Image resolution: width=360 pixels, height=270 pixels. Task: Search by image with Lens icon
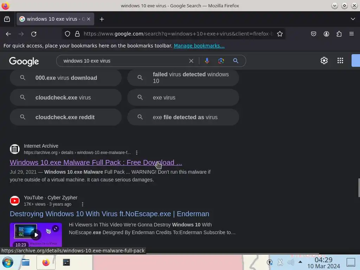point(221,61)
